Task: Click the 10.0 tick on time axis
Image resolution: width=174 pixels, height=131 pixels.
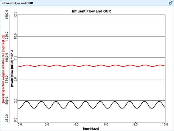Action: [165, 124]
